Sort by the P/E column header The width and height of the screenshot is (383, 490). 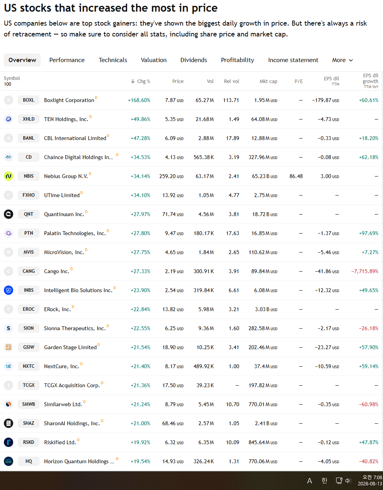(299, 81)
